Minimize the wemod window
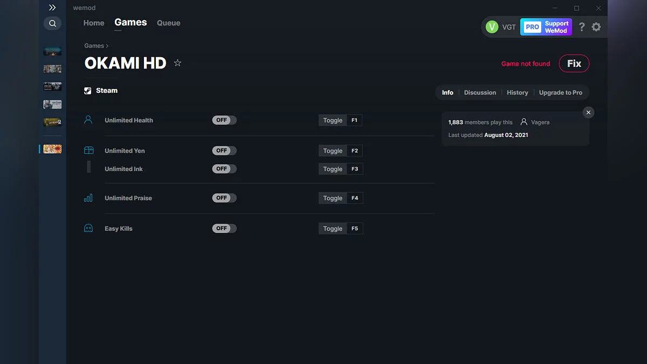Image resolution: width=647 pixels, height=364 pixels. [555, 8]
